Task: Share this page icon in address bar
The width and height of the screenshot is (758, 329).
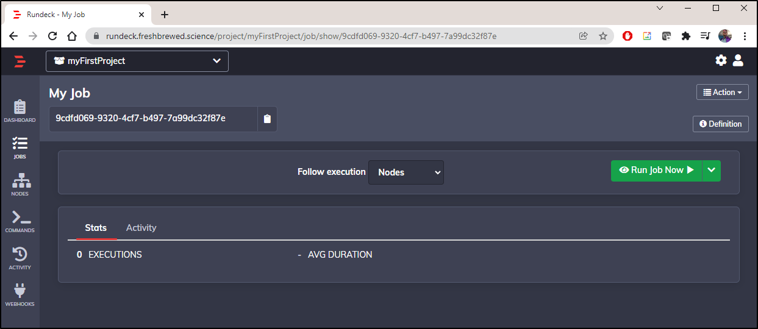Action: [x=584, y=36]
